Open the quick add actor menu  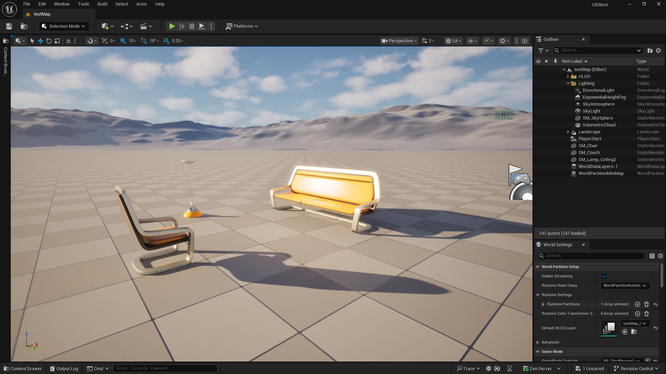(108, 26)
